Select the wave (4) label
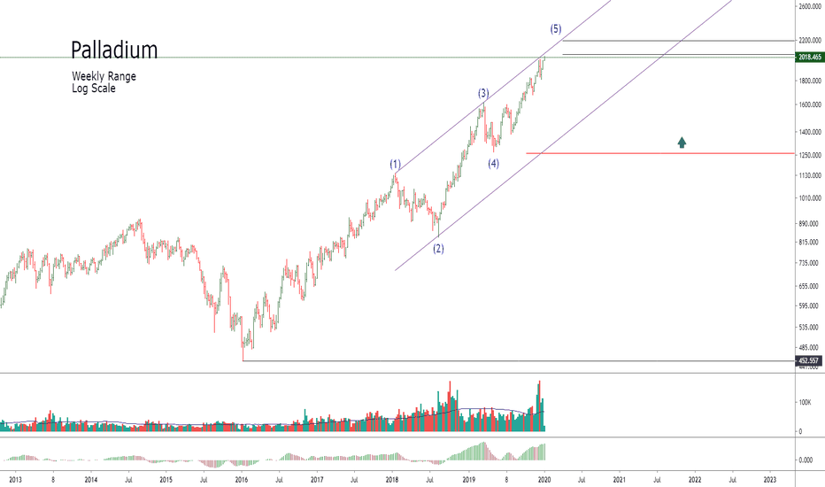Image resolution: width=825 pixels, height=487 pixels. 493,164
